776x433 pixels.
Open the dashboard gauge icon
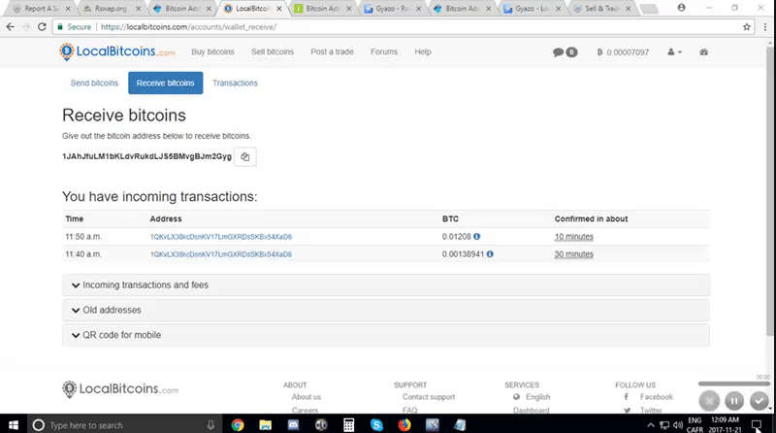[x=703, y=52]
